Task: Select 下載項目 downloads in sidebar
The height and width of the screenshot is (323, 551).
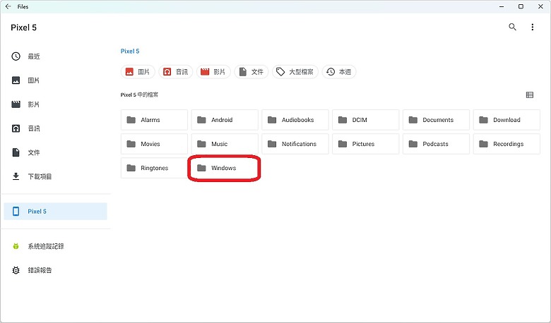Action: 56,176
